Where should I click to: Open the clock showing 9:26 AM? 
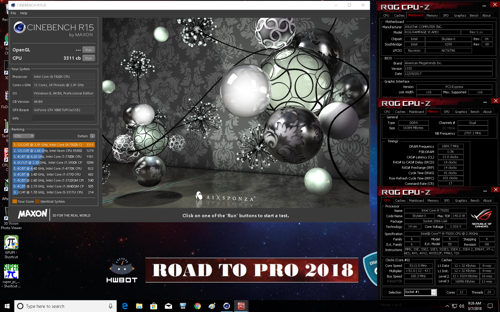(475, 306)
